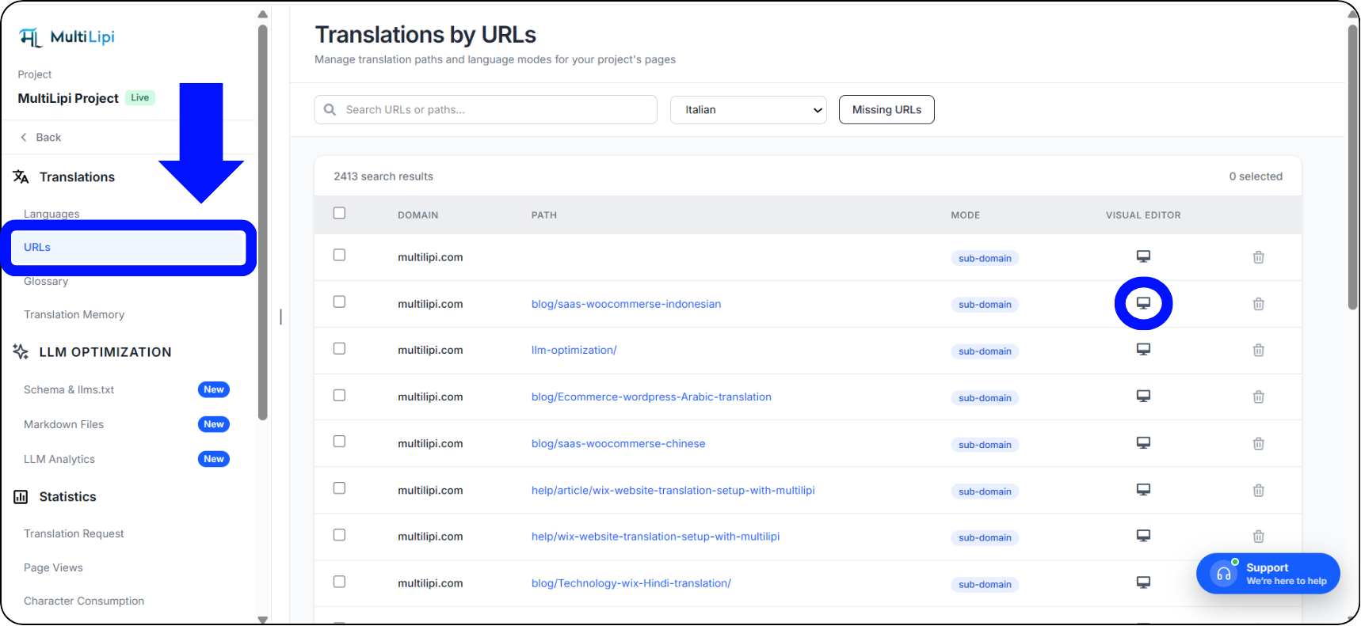1361x626 pixels.
Task: Click the Search URLs or paths field
Action: tap(486, 110)
